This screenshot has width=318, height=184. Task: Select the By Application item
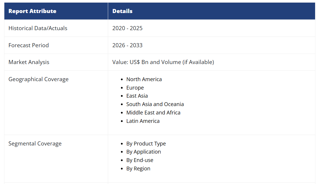pyautogui.click(x=143, y=152)
